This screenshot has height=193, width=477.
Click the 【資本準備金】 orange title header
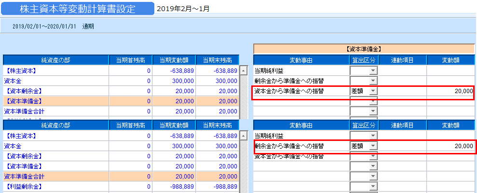364,49
